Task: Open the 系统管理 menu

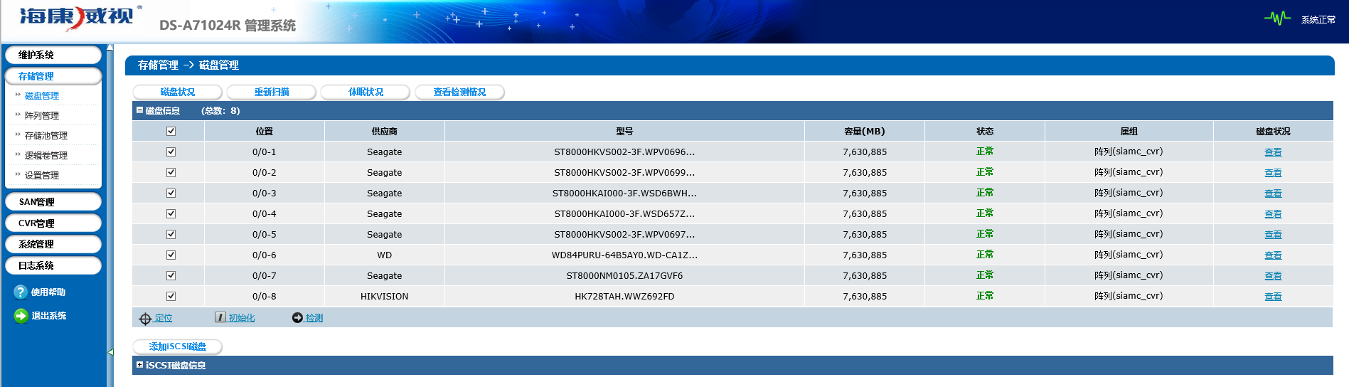Action: pos(53,244)
